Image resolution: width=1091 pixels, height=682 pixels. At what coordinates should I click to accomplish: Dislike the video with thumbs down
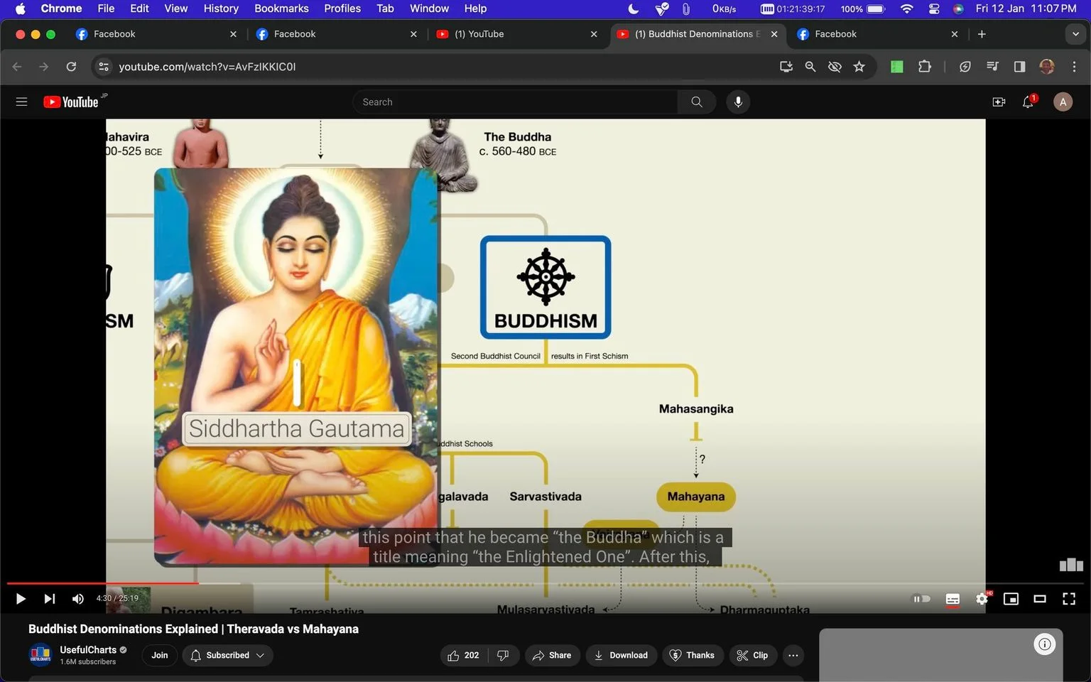coord(503,655)
